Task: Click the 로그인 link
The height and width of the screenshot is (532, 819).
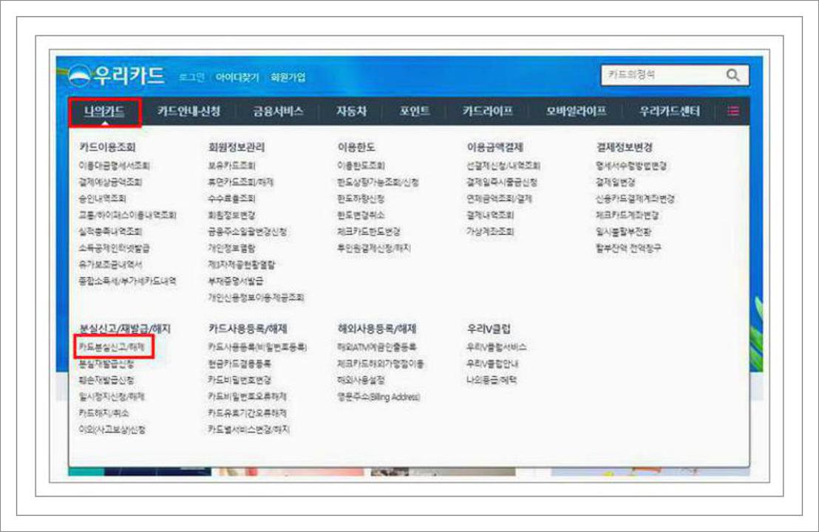Action: (x=191, y=78)
